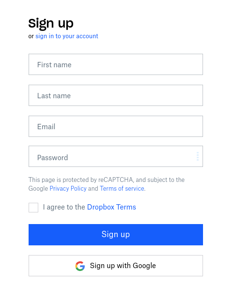Click the password strength meter dots
235x286 pixels.
coord(198,156)
